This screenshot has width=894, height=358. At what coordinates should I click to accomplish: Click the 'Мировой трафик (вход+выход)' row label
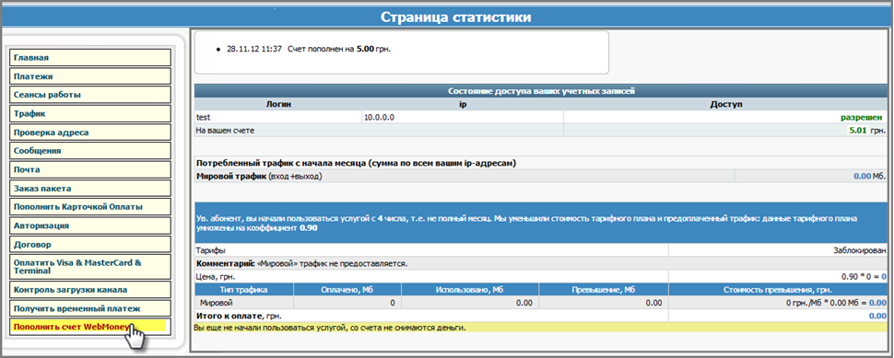pyautogui.click(x=259, y=177)
